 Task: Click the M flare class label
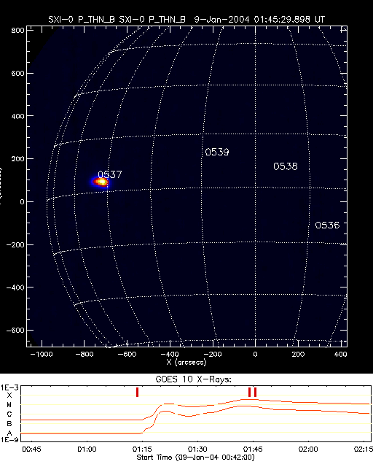(x=9, y=405)
